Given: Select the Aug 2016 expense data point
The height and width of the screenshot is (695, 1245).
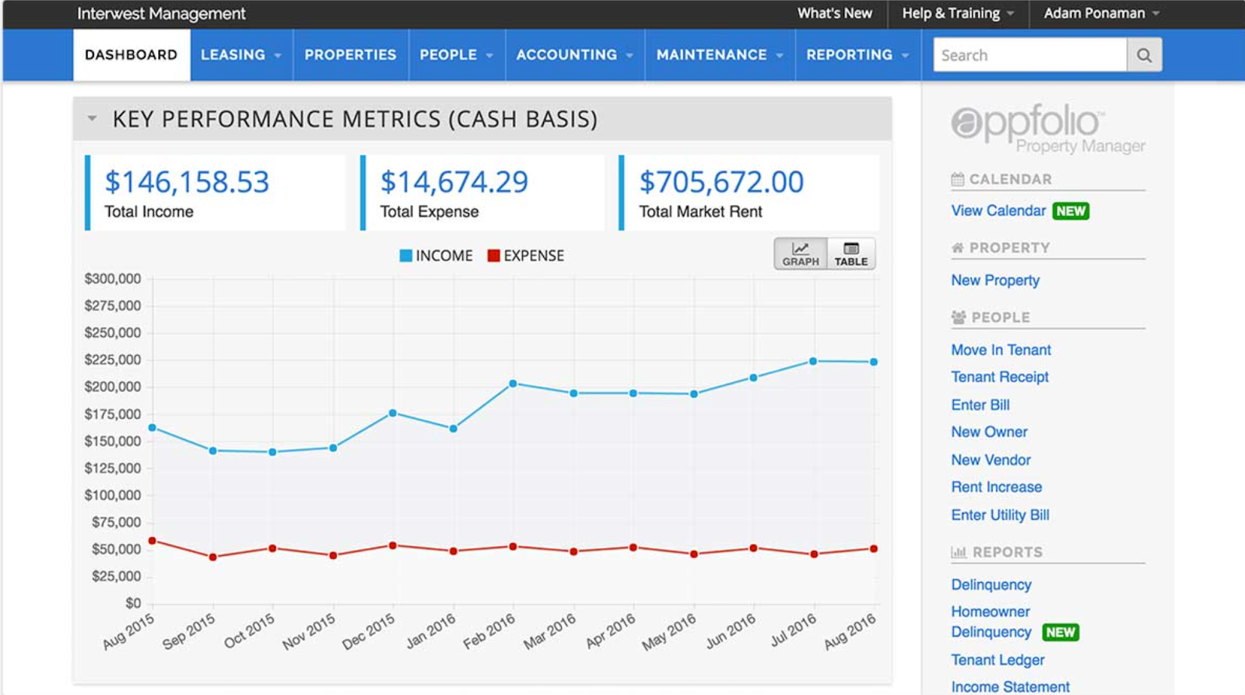Looking at the screenshot, I should pyautogui.click(x=874, y=549).
